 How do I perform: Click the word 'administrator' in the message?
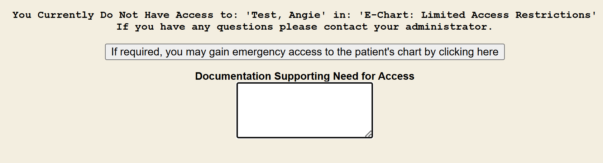[x=446, y=27]
